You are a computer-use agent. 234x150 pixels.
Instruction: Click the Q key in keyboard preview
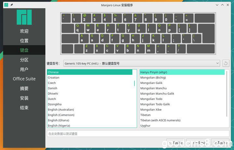tap(80, 28)
